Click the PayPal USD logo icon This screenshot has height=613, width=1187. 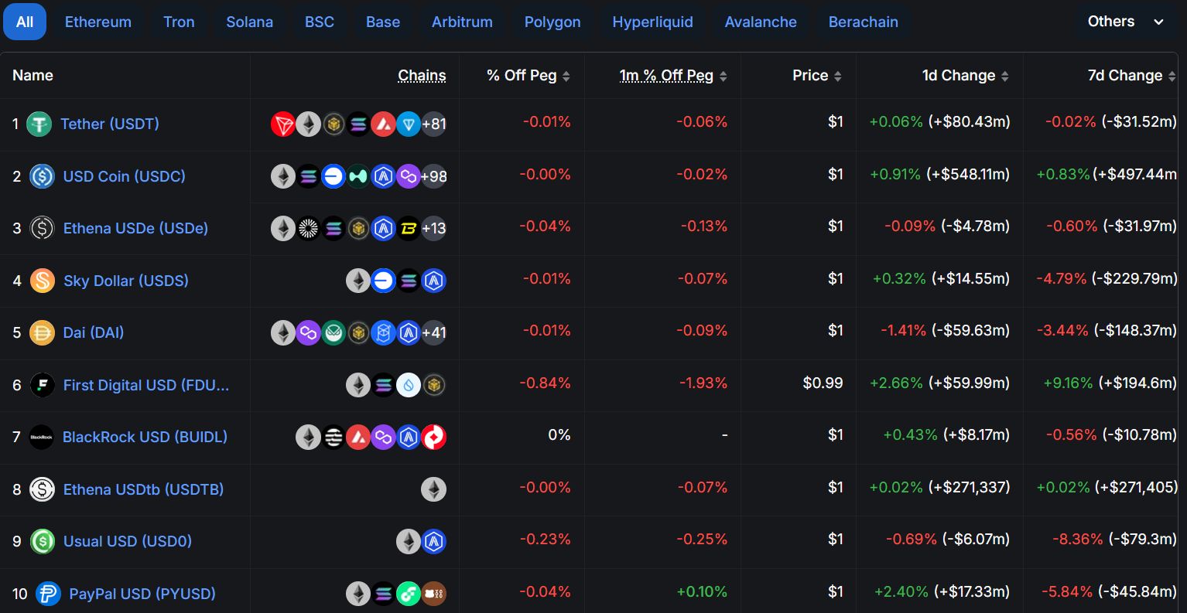coord(48,594)
